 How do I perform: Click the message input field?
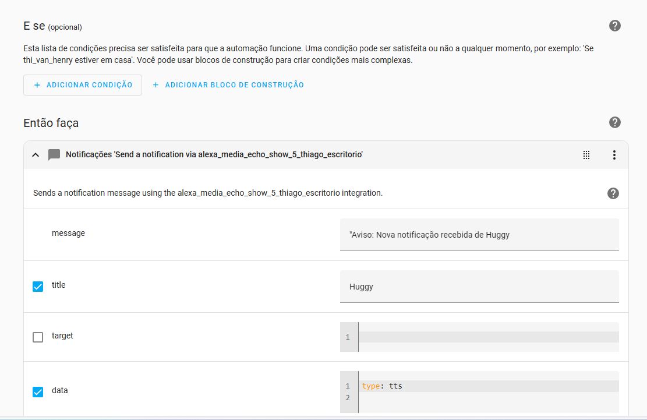[479, 235]
